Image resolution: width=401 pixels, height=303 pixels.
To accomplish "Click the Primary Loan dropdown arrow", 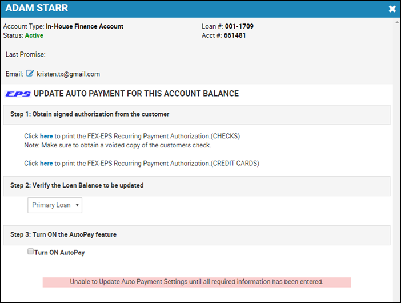I will (x=77, y=205).
